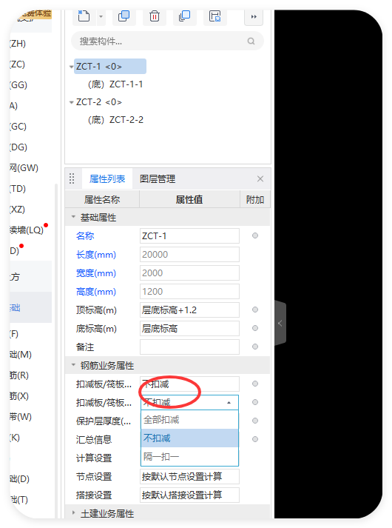The width and height of the screenshot is (392, 528).
Task: Expand more toolbar options double-arrow
Action: click(x=254, y=16)
